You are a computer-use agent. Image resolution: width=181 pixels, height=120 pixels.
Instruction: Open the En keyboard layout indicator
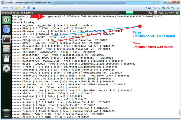click(156, 13)
